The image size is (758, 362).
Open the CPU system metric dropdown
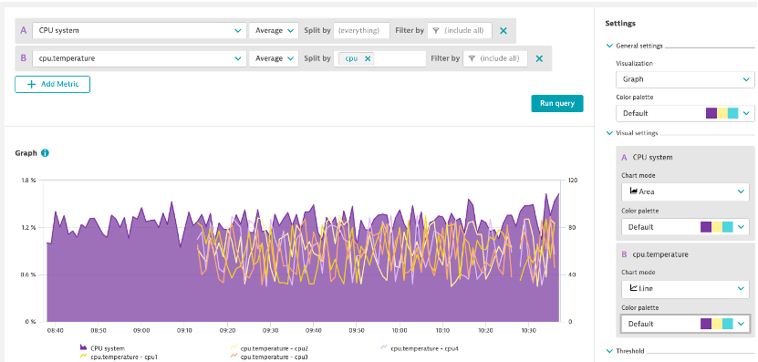click(140, 30)
